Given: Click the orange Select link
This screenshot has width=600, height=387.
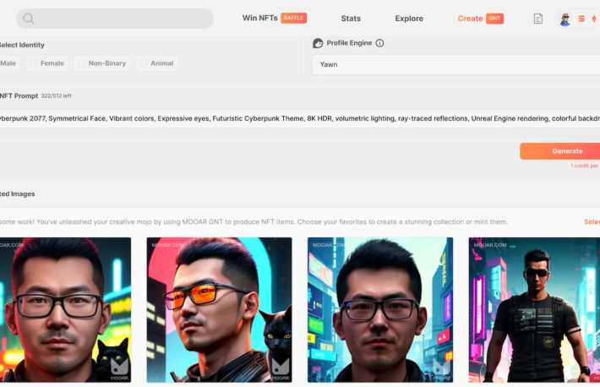Looking at the screenshot, I should 592,221.
